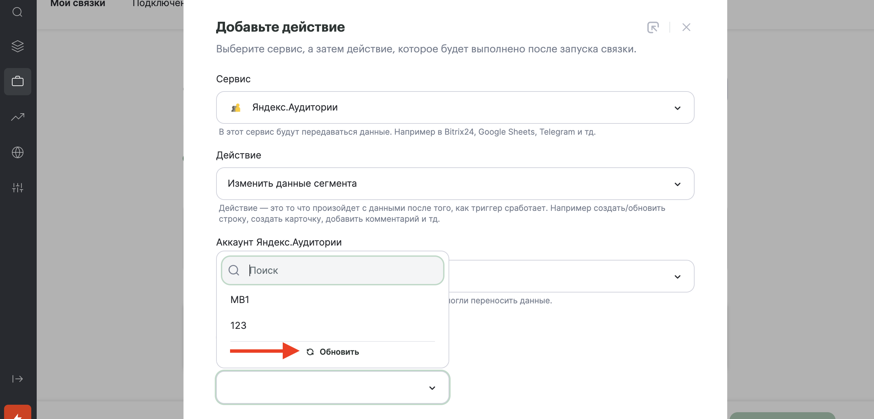Open the empty dropdown below the list

pyautogui.click(x=333, y=388)
